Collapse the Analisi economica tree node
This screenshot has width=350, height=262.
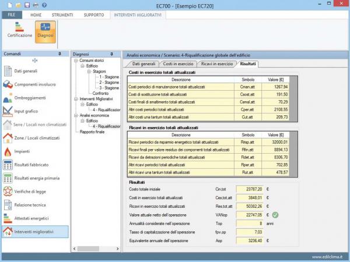[76, 115]
